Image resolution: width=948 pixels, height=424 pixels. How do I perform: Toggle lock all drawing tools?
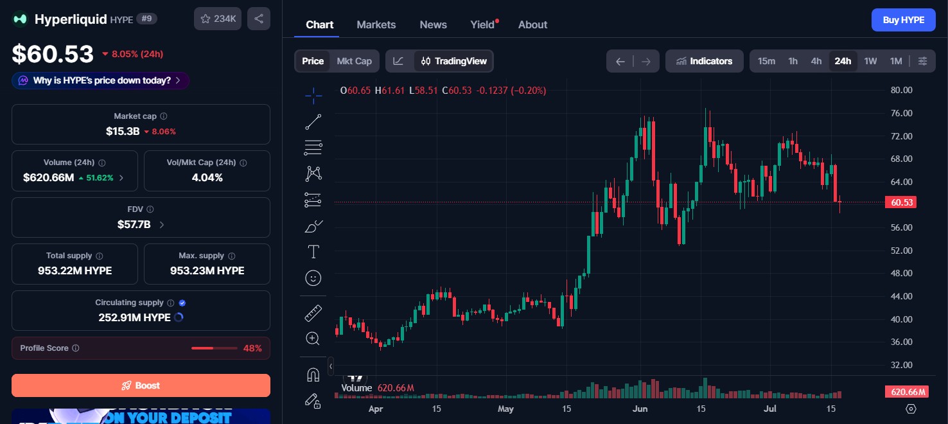[x=313, y=401]
